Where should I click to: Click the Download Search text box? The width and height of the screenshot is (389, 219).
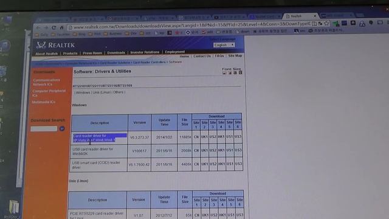[x=44, y=128]
